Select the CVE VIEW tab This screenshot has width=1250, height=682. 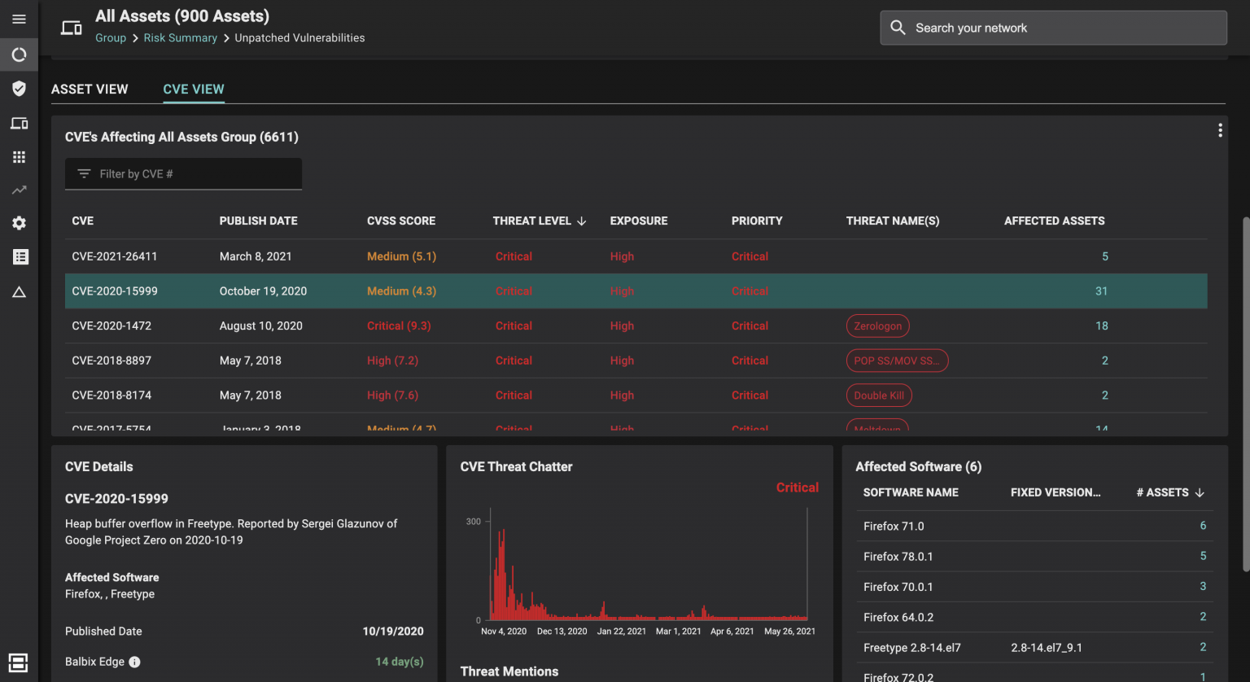coord(194,89)
